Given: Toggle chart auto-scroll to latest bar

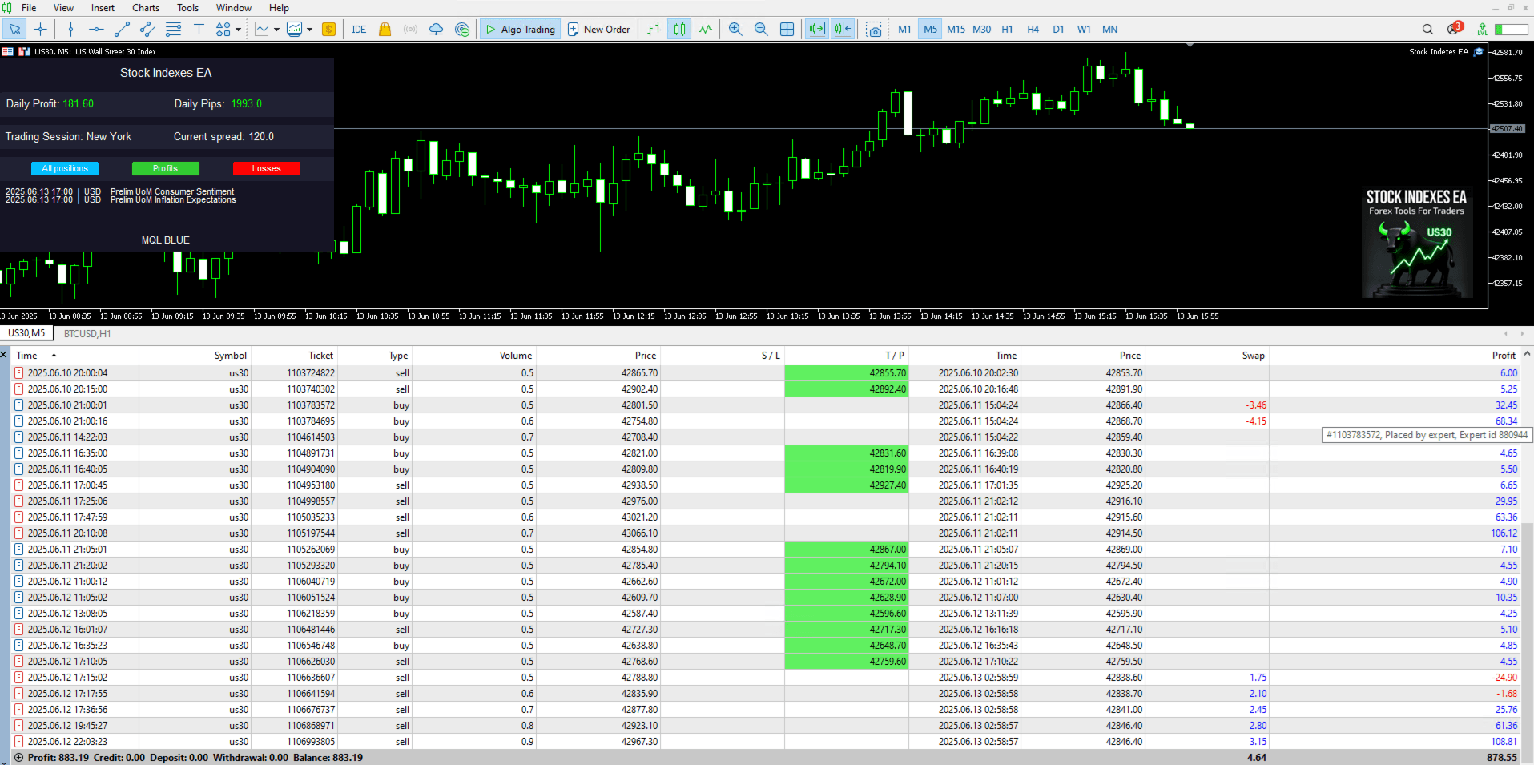Looking at the screenshot, I should (816, 30).
